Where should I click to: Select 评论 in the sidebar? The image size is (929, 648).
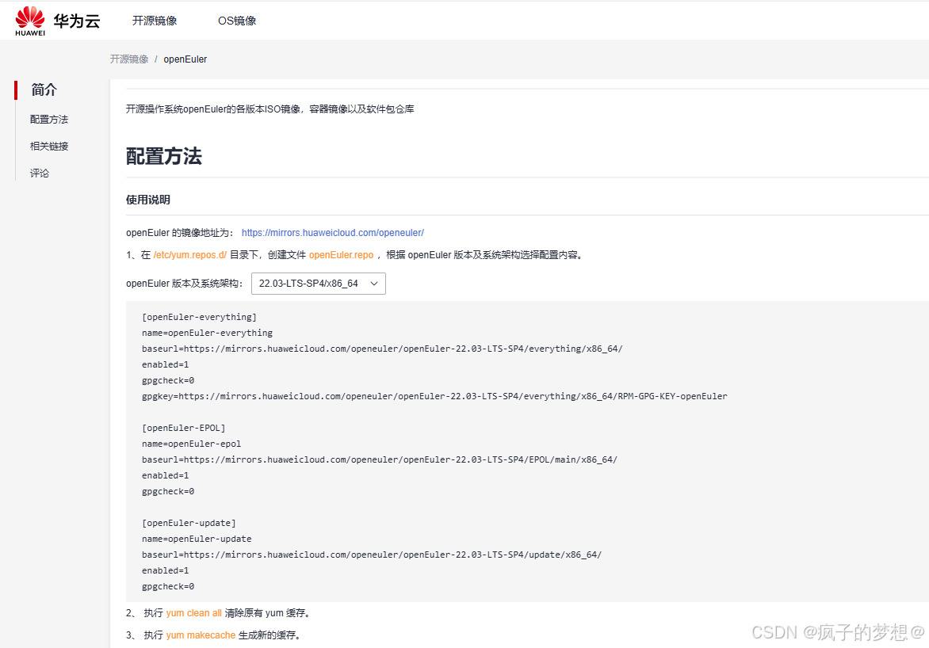point(40,173)
